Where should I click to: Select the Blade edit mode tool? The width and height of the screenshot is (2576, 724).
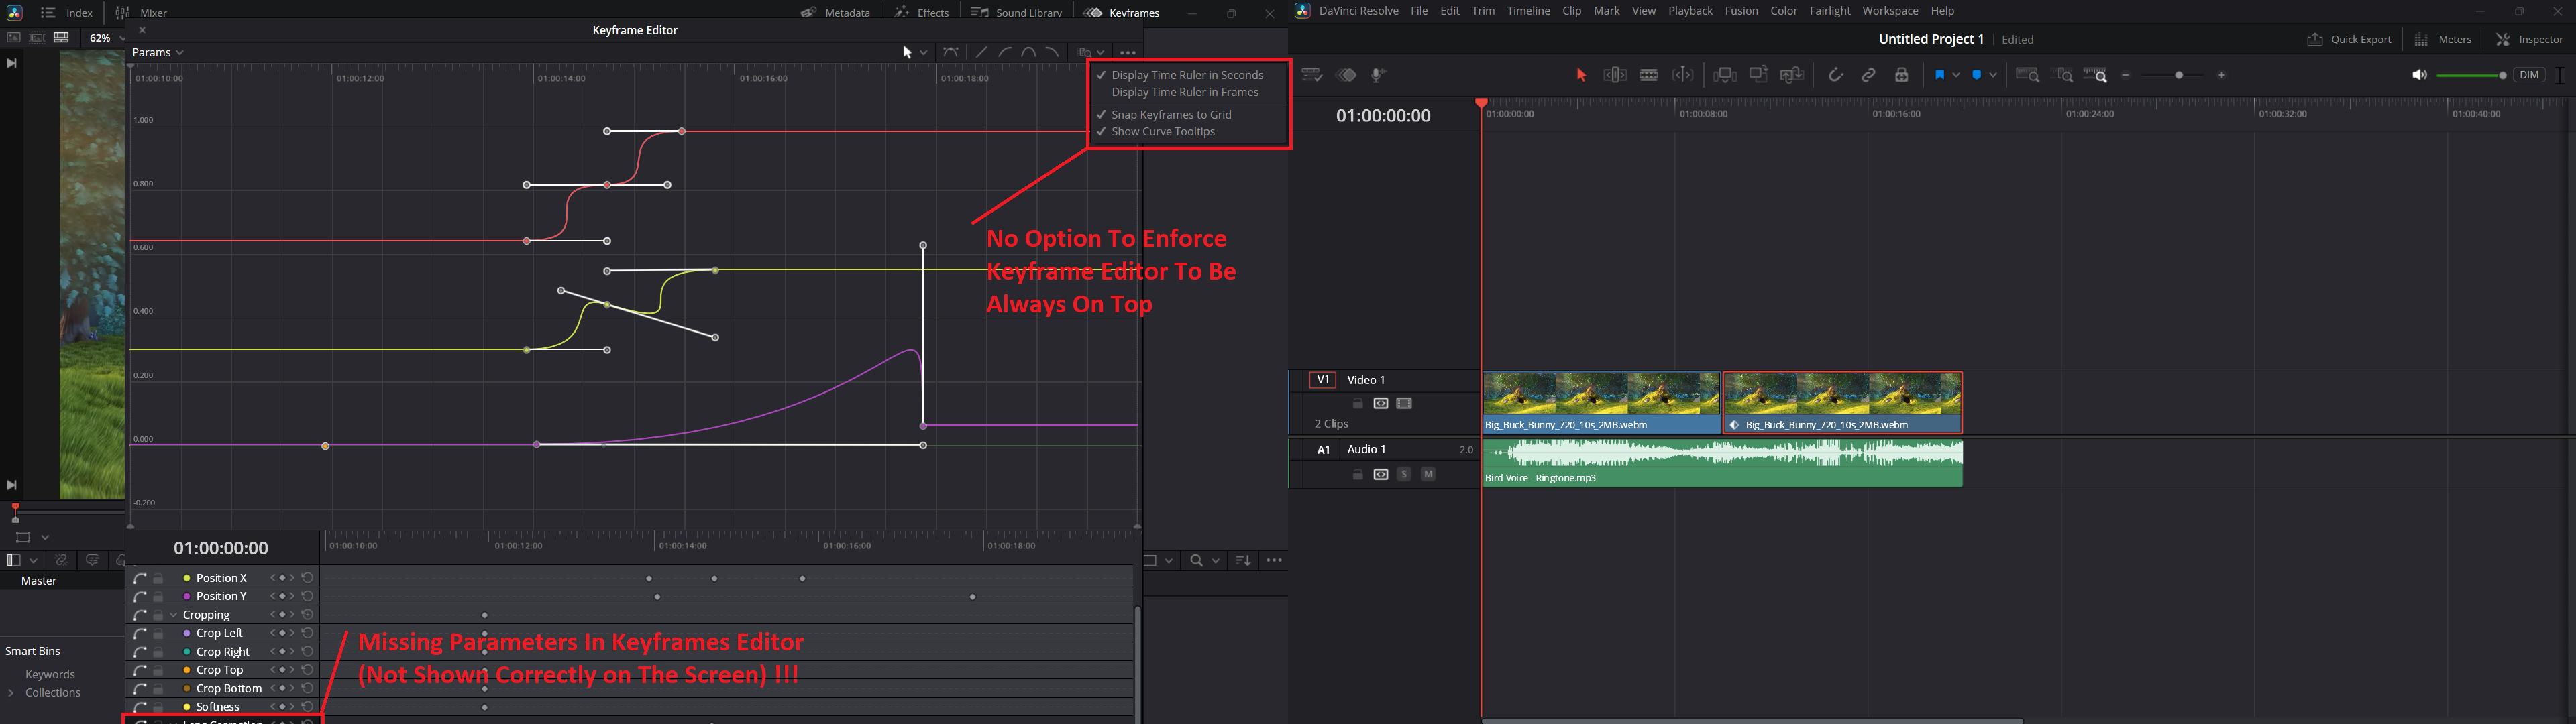pos(1649,75)
